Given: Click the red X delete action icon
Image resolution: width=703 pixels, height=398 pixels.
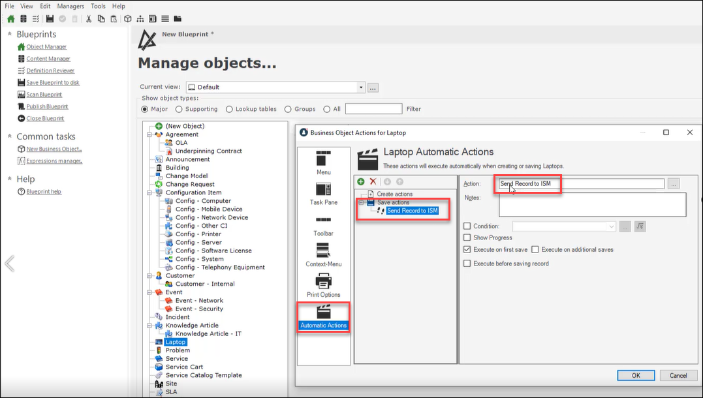Looking at the screenshot, I should [x=373, y=181].
